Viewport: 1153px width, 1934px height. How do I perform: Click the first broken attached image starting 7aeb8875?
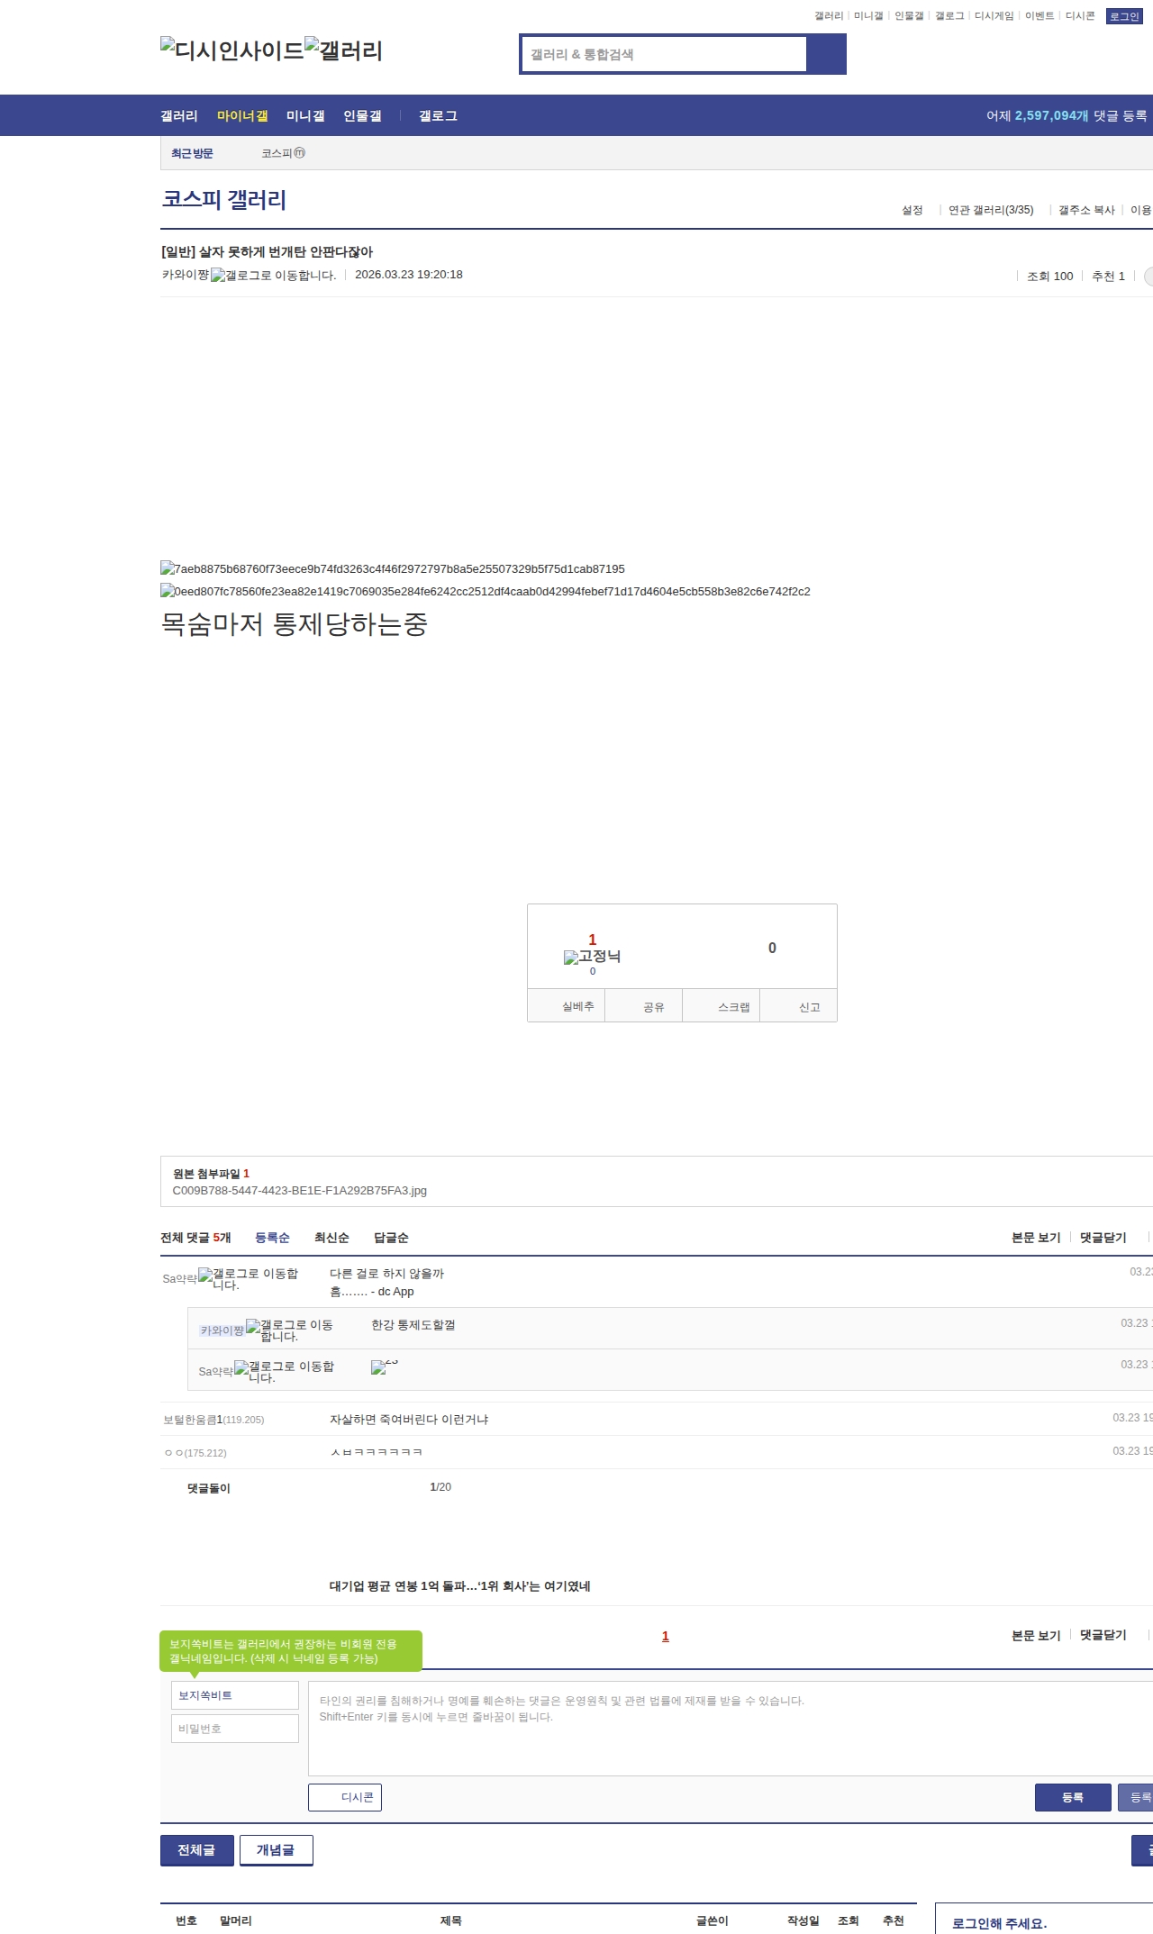[393, 569]
